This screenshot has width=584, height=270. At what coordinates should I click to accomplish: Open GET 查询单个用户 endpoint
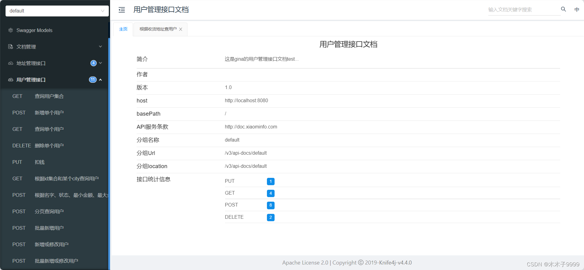[x=54, y=129]
